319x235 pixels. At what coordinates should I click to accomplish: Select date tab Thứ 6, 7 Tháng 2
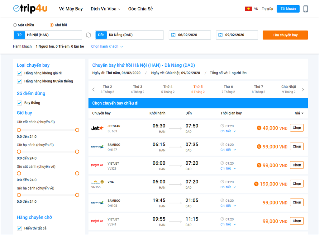click(x=228, y=89)
